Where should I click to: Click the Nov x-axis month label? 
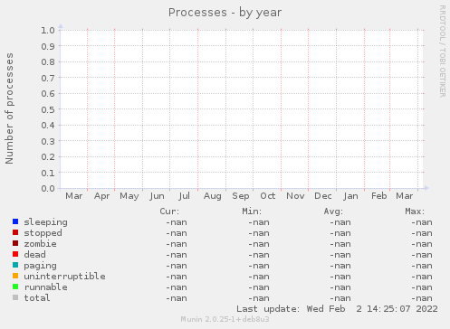pyautogui.click(x=295, y=196)
